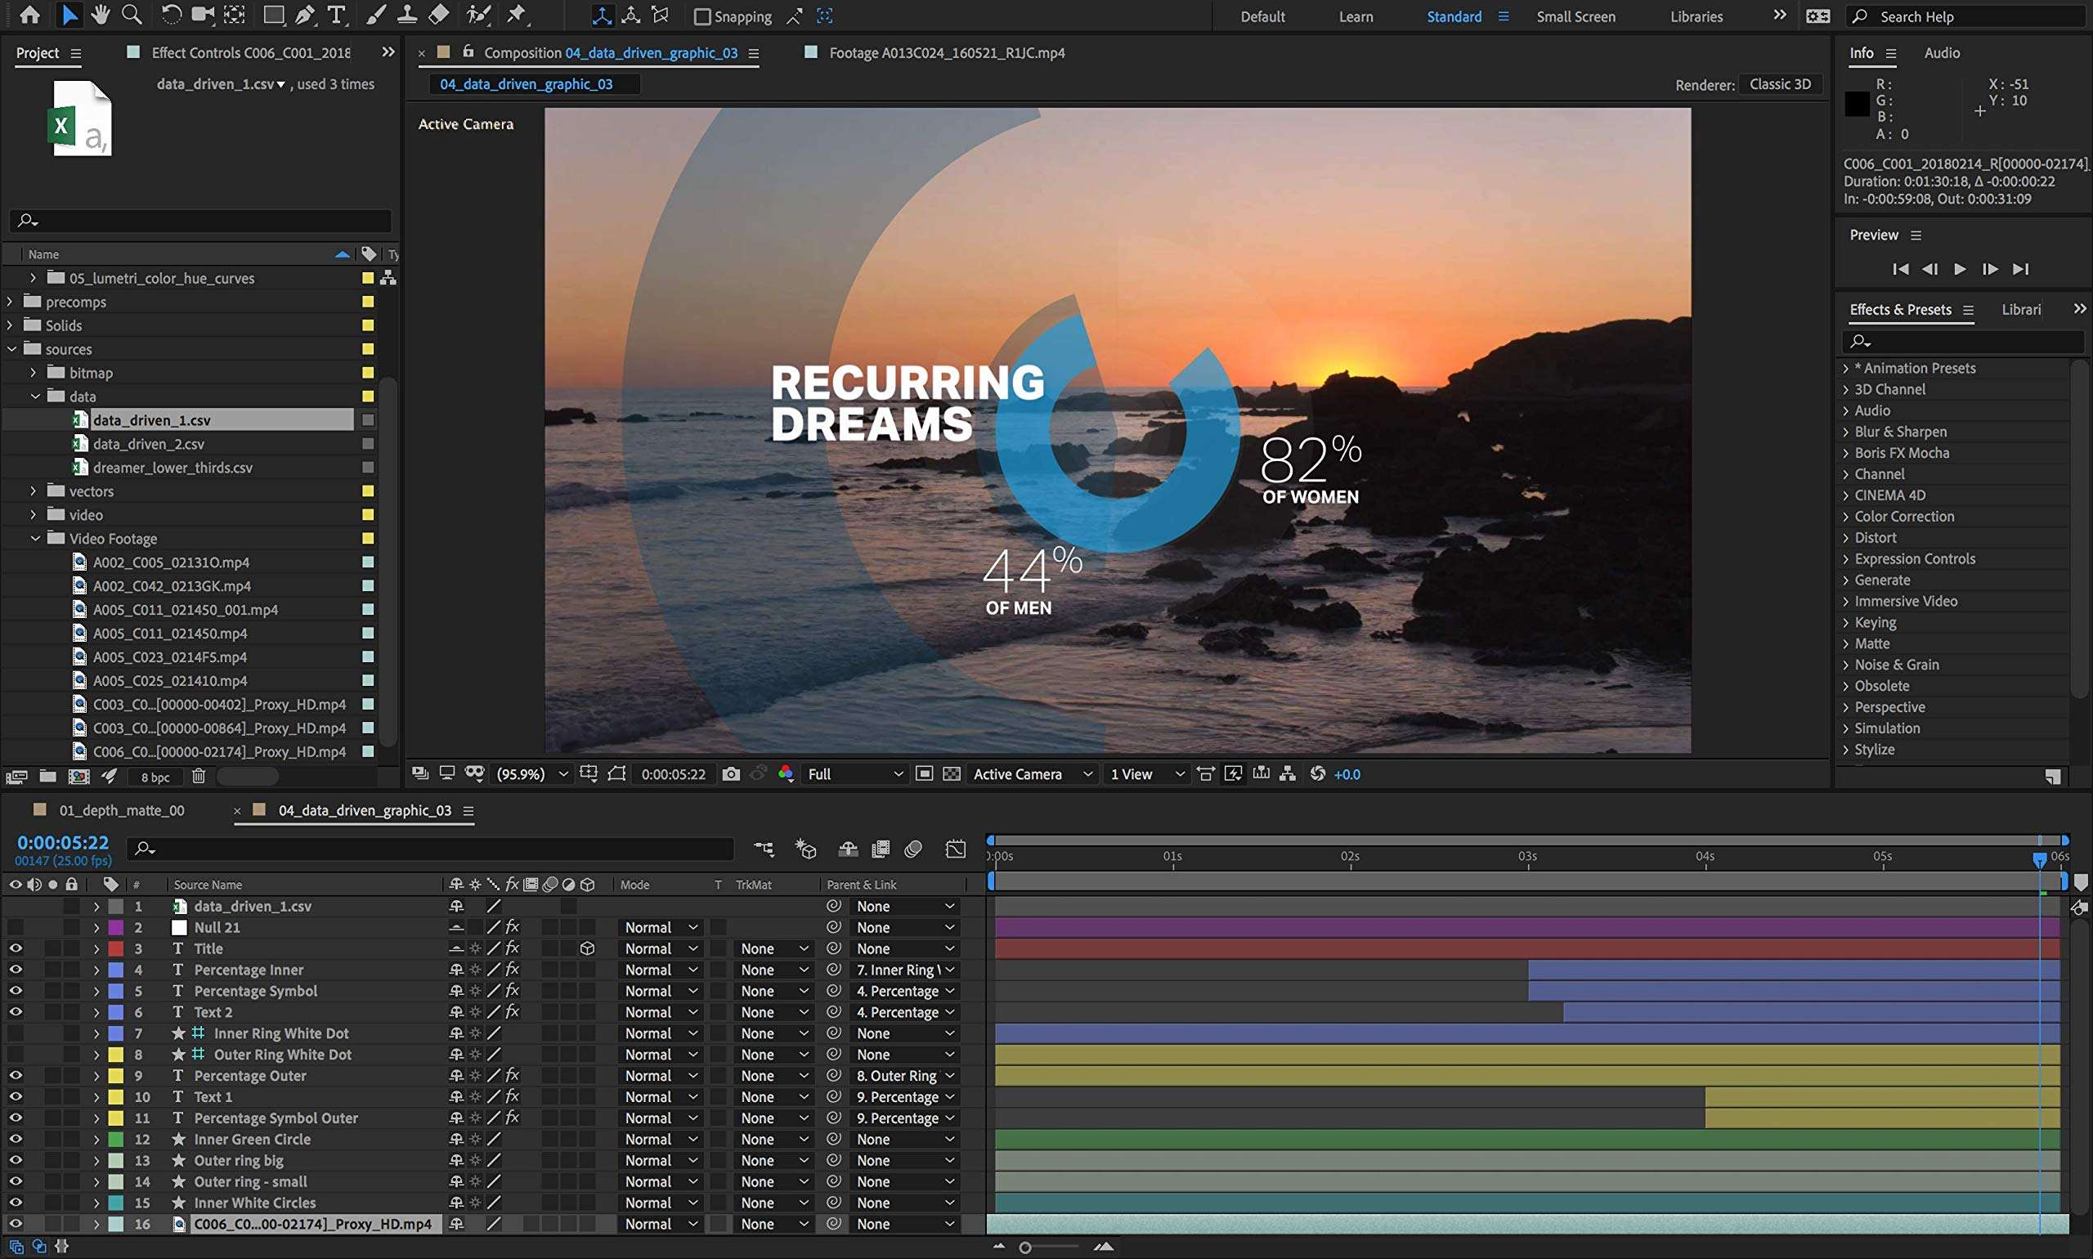Toggle visibility of the Inner Green Circle layer
The width and height of the screenshot is (2093, 1259).
(x=16, y=1139)
